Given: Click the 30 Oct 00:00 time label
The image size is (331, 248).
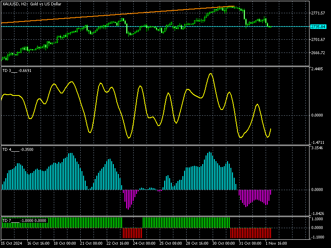Looking at the screenshot, I should pos(223,243).
